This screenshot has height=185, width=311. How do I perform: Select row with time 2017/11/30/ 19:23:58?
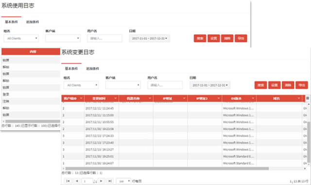tap(185, 129)
